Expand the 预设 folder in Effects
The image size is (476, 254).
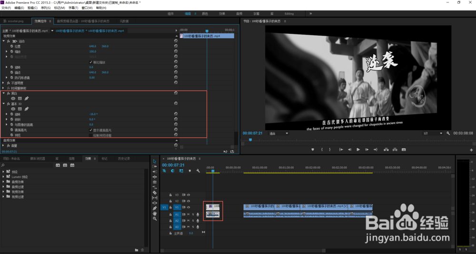tap(3, 172)
